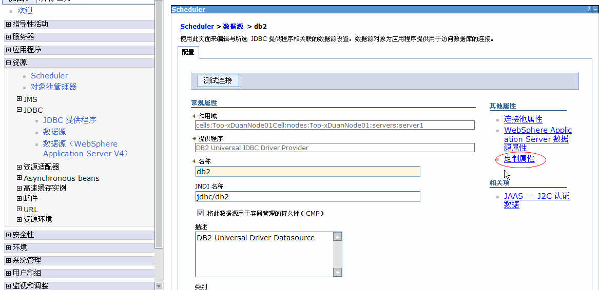Open 数据源 under the JDBC node
599x290 pixels.
(54, 132)
